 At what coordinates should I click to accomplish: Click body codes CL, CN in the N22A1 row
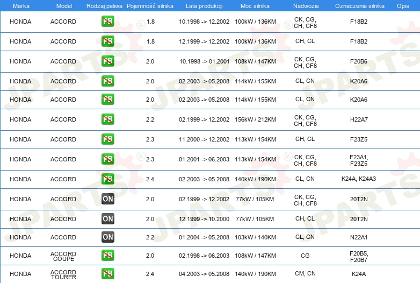(305, 237)
